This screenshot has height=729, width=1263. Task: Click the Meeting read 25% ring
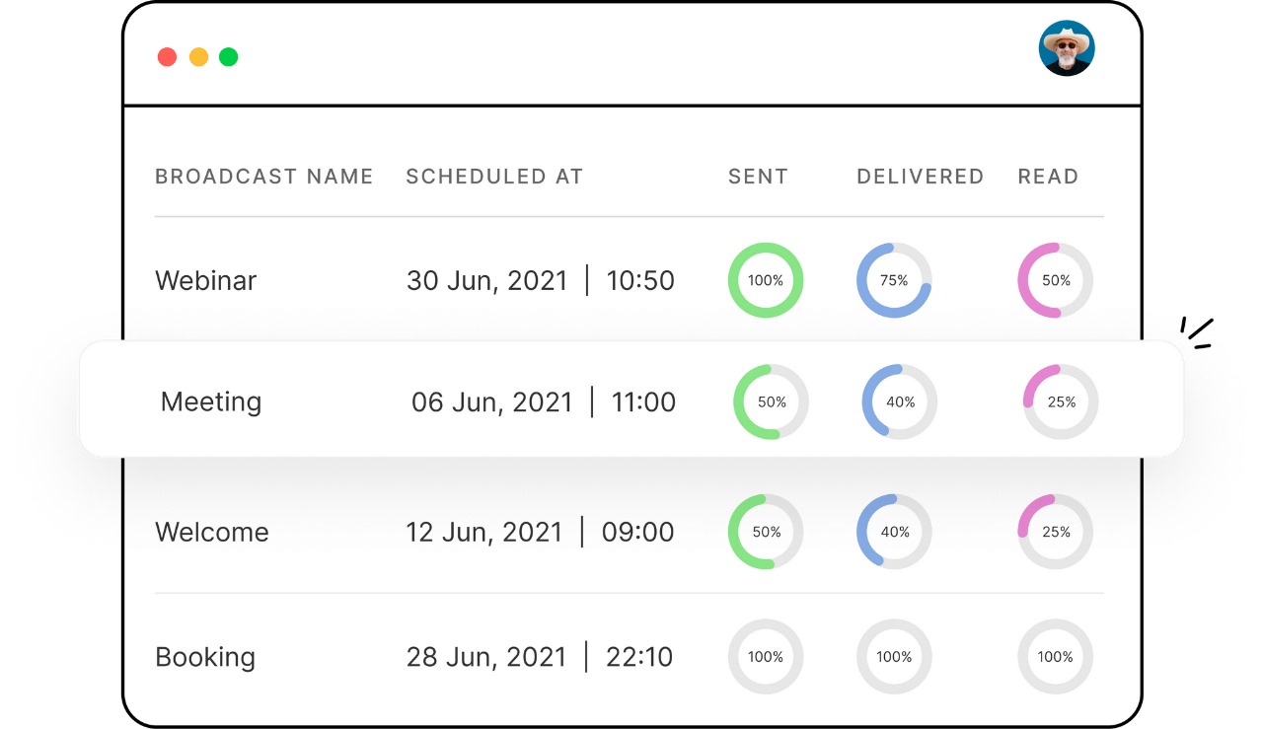click(x=1061, y=401)
